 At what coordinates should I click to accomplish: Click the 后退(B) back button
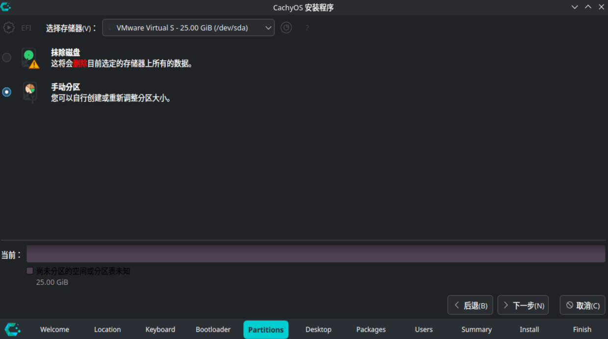(x=470, y=305)
